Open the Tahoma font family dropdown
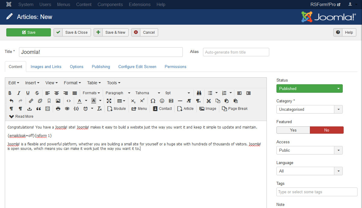The image size is (362, 208). tap(148, 93)
